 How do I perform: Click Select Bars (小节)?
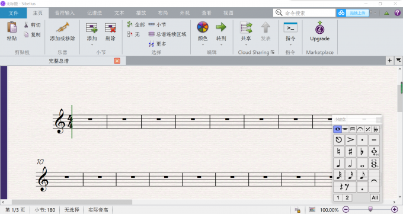click(x=157, y=25)
